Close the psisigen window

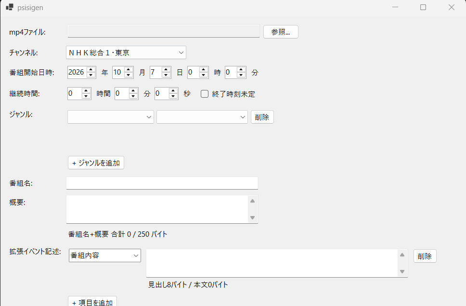click(x=452, y=7)
